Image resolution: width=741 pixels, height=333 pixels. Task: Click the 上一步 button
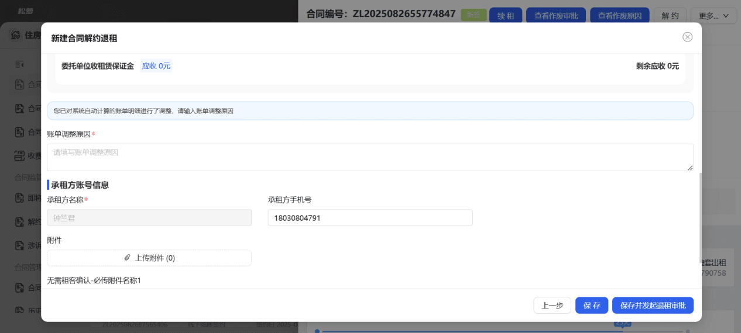(552, 306)
